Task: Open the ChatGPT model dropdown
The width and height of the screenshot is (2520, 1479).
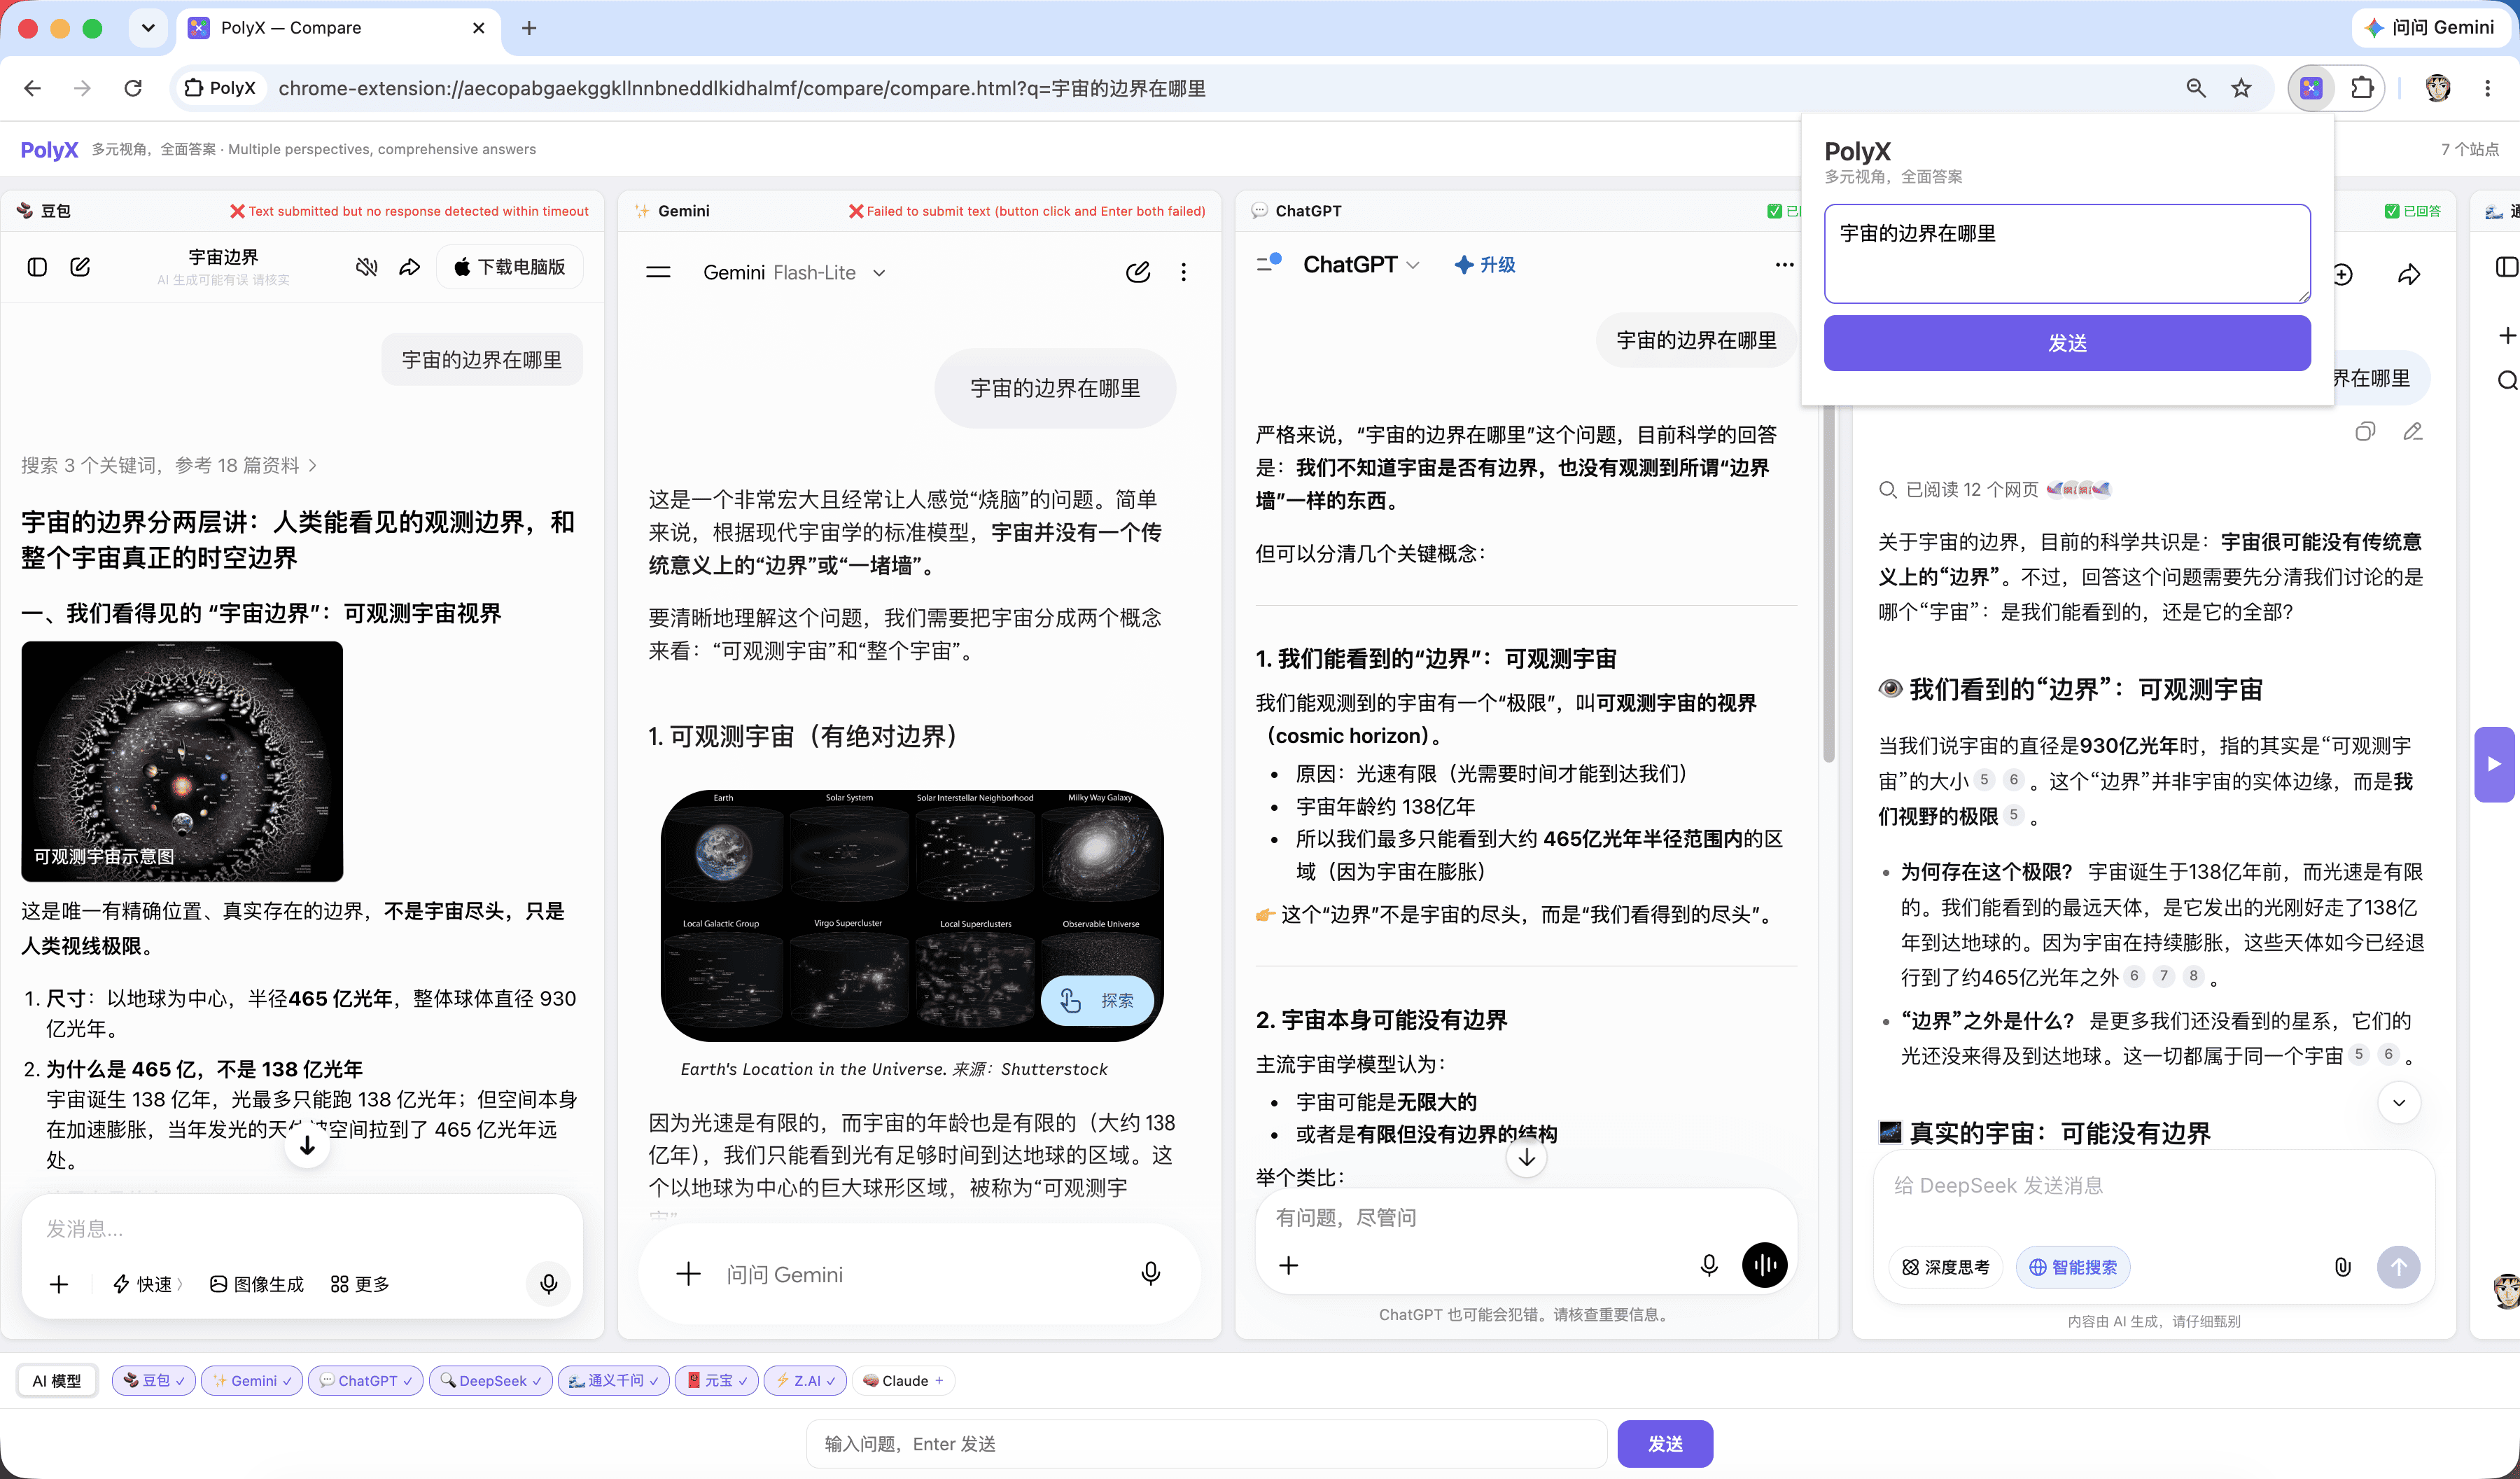Action: (1361, 265)
